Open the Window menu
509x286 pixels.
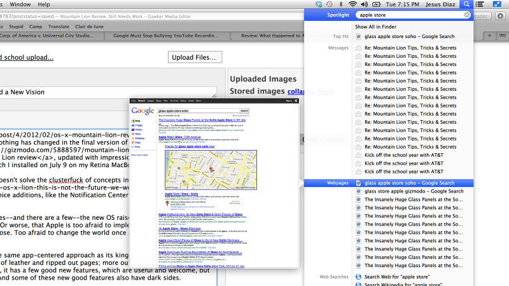pos(20,4)
